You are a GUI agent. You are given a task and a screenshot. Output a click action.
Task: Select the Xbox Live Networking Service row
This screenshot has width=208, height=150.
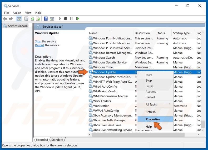(145, 130)
